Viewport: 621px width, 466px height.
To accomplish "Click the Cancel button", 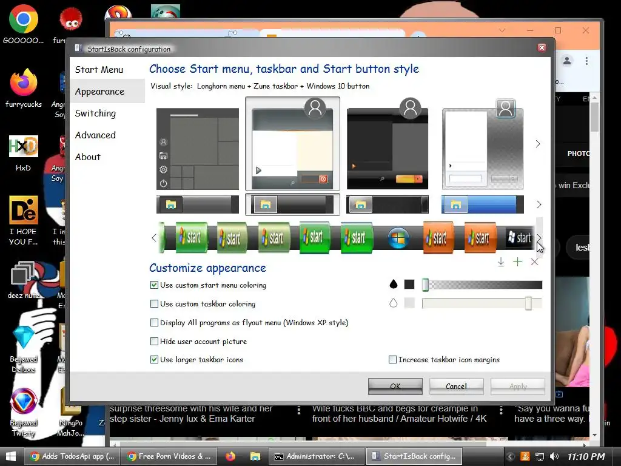I will 456,387.
